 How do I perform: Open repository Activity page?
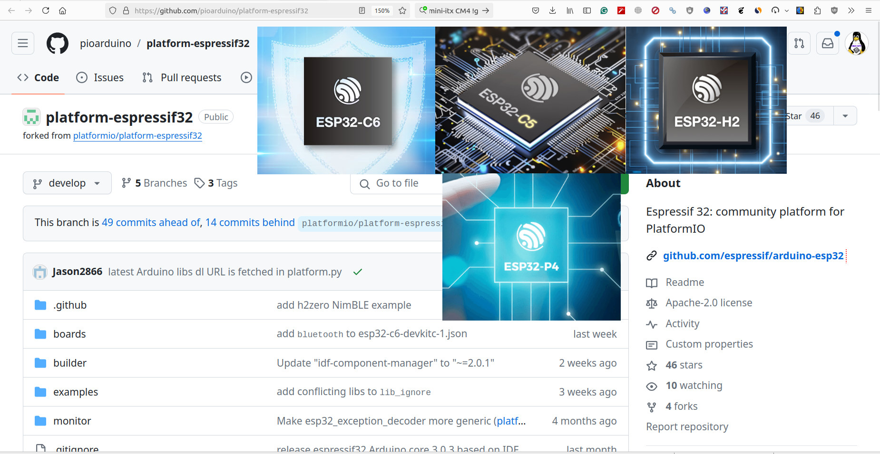(682, 323)
